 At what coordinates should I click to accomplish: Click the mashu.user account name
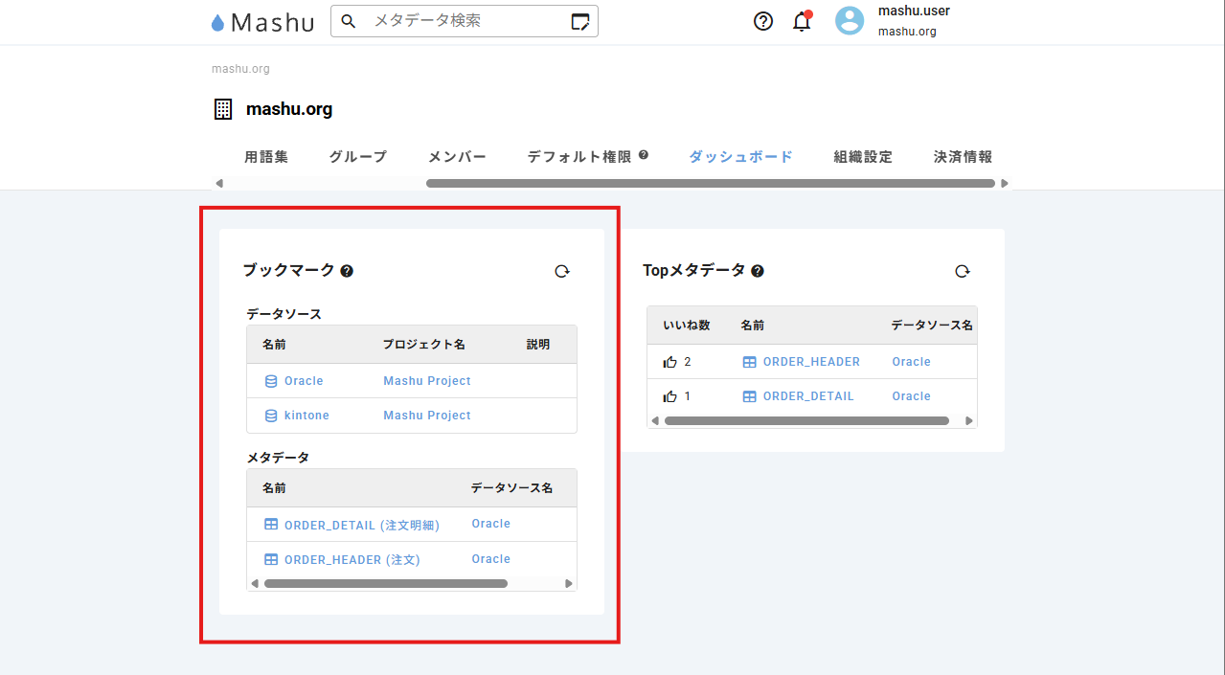click(914, 11)
